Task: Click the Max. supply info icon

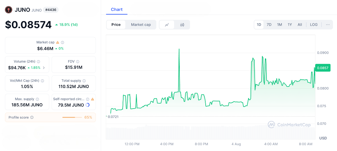Action: click(37, 99)
